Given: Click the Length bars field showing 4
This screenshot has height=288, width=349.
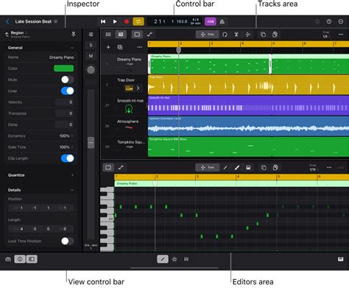Looking at the screenshot, I should [18, 229].
